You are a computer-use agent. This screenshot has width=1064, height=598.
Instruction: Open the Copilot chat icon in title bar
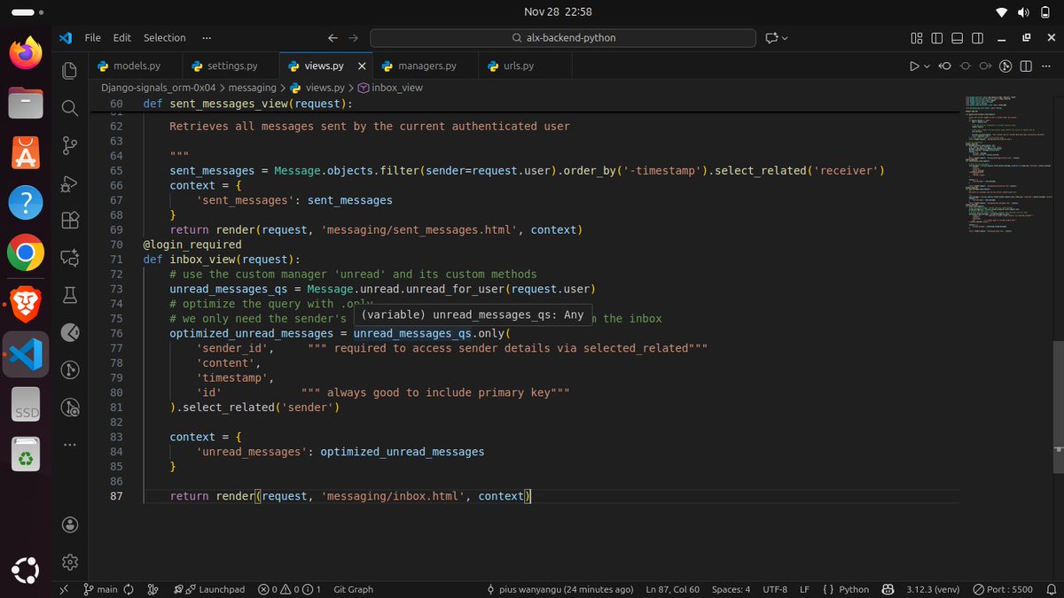(771, 38)
